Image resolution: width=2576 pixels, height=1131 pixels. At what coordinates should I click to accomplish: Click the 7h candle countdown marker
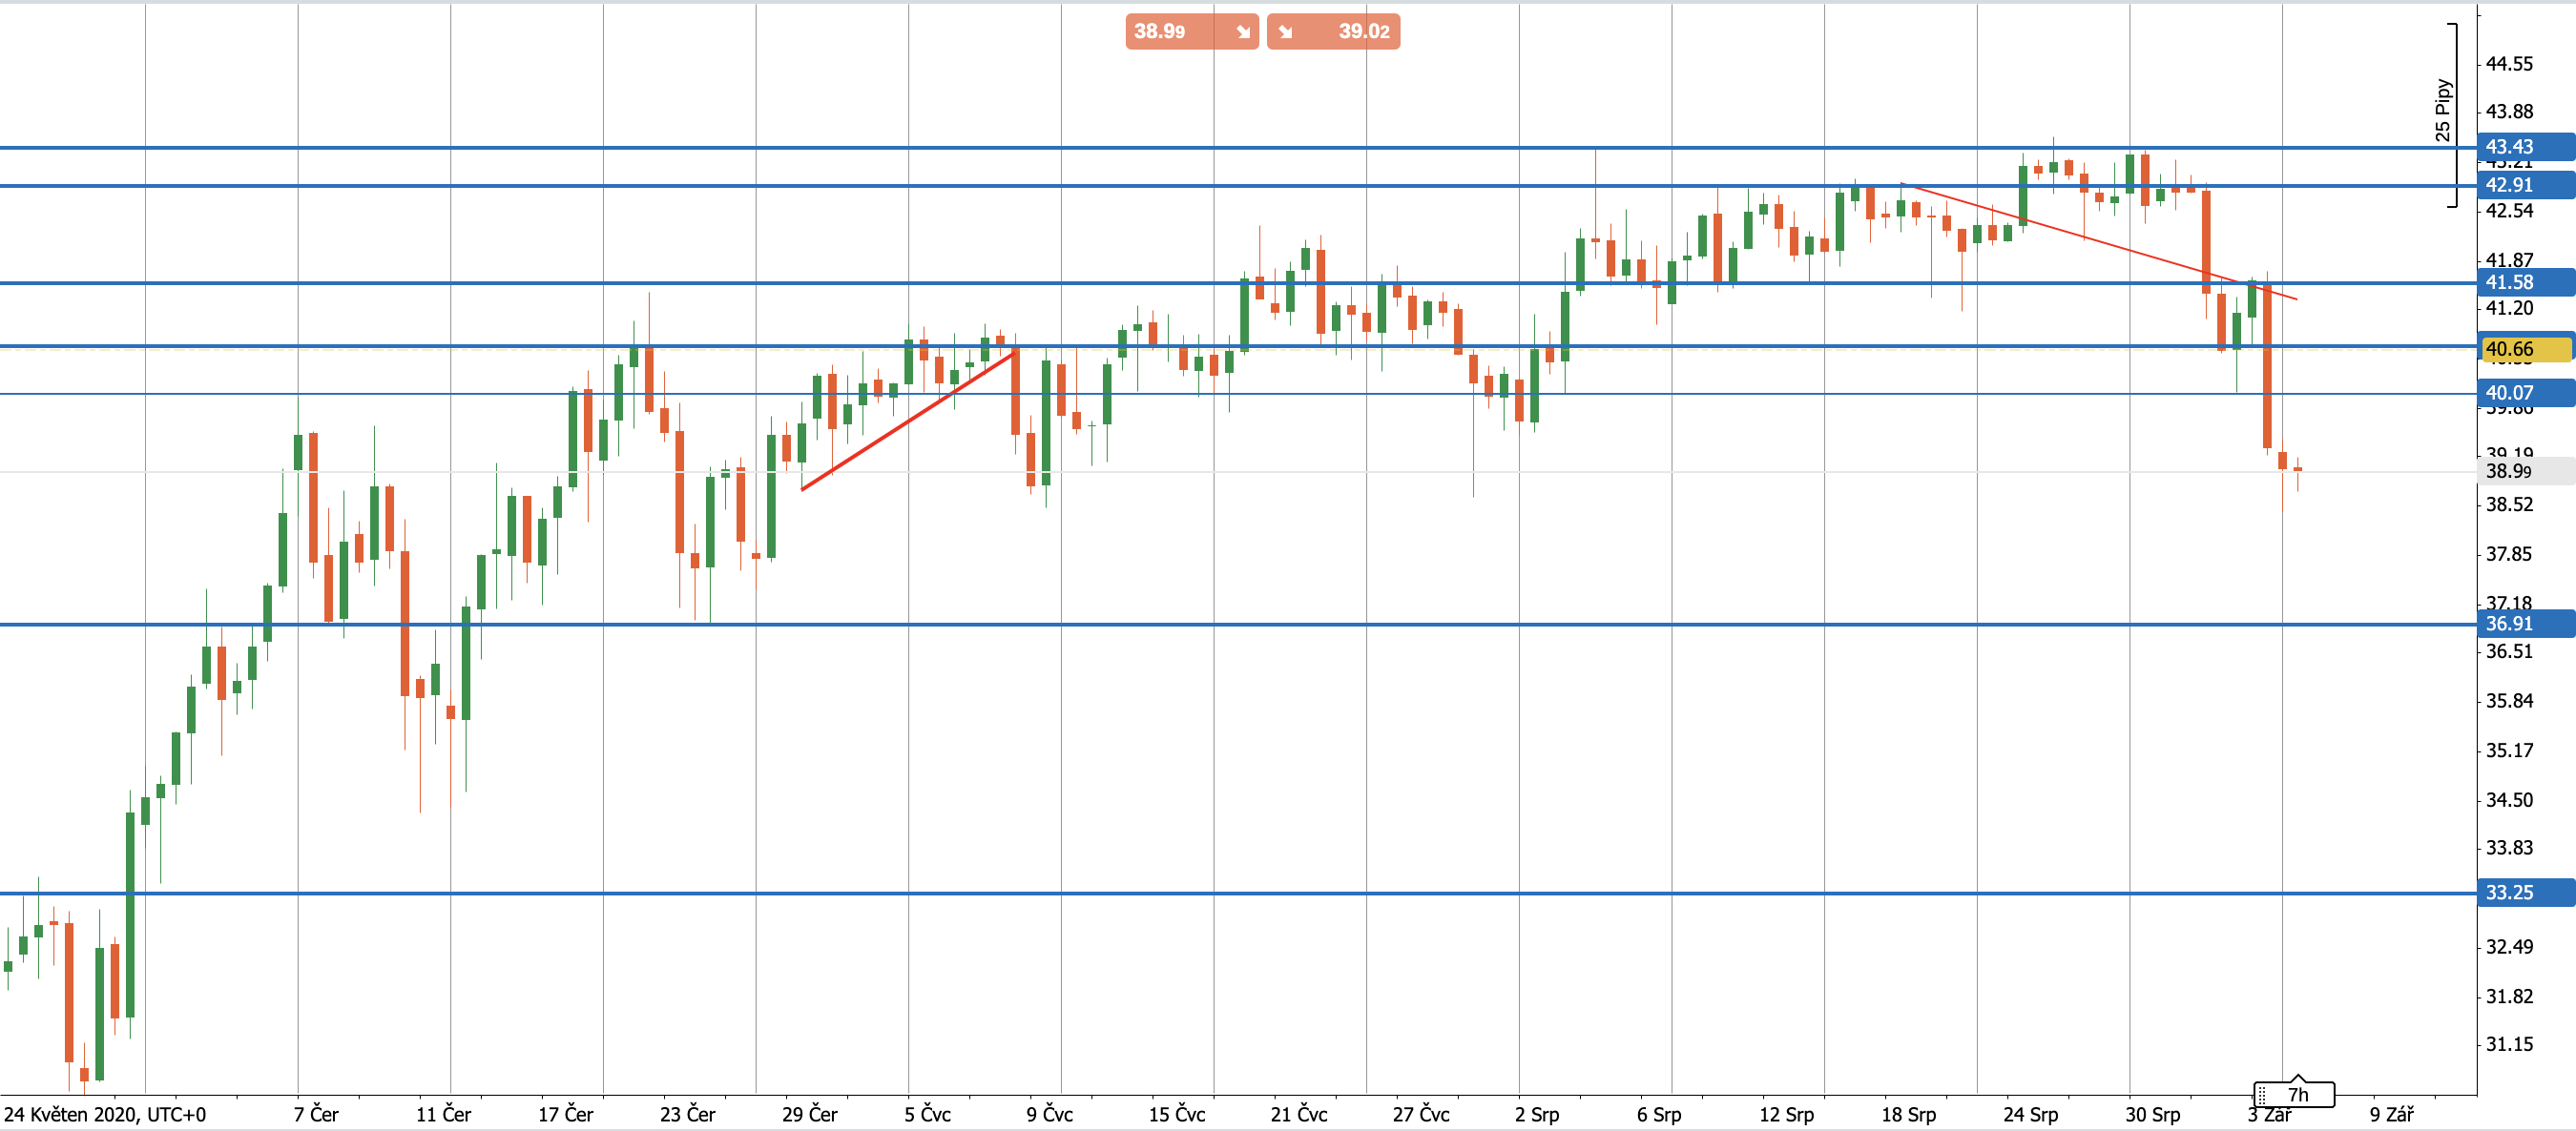2294,1094
